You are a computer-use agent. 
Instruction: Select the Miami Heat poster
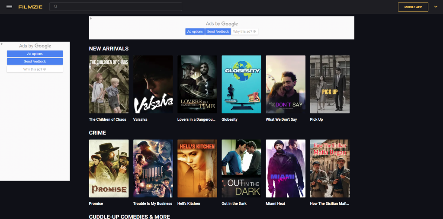pyautogui.click(x=285, y=168)
